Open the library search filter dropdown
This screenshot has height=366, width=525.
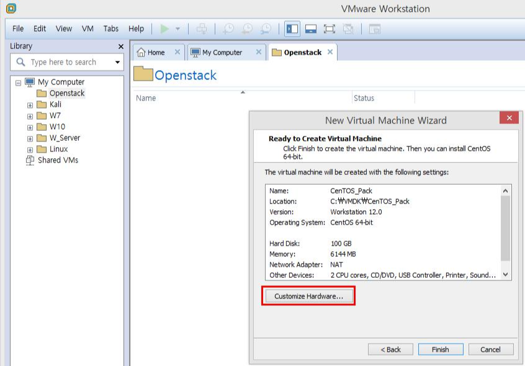pyautogui.click(x=117, y=62)
